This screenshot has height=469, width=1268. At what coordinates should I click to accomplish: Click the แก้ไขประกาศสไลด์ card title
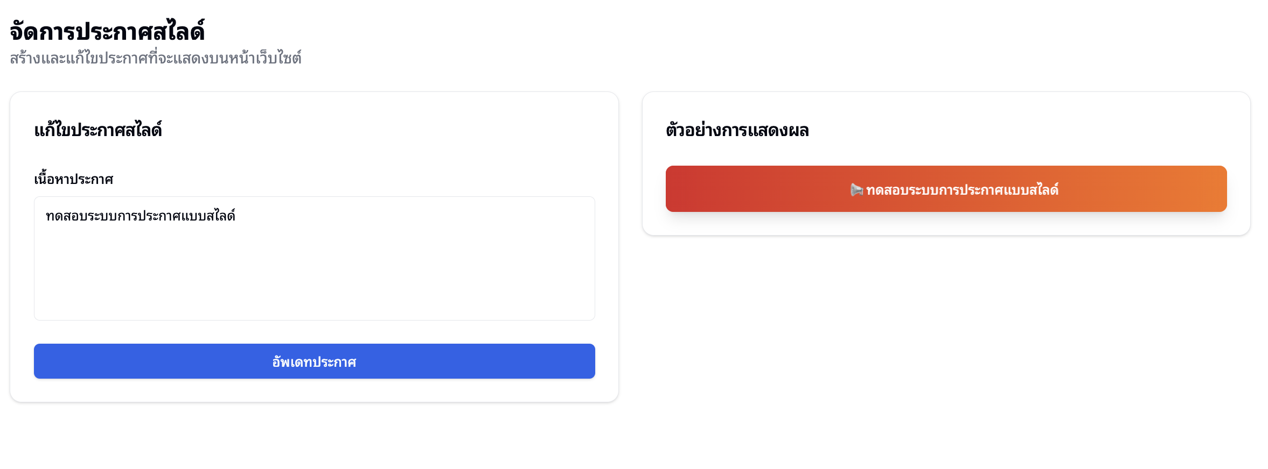pos(98,130)
